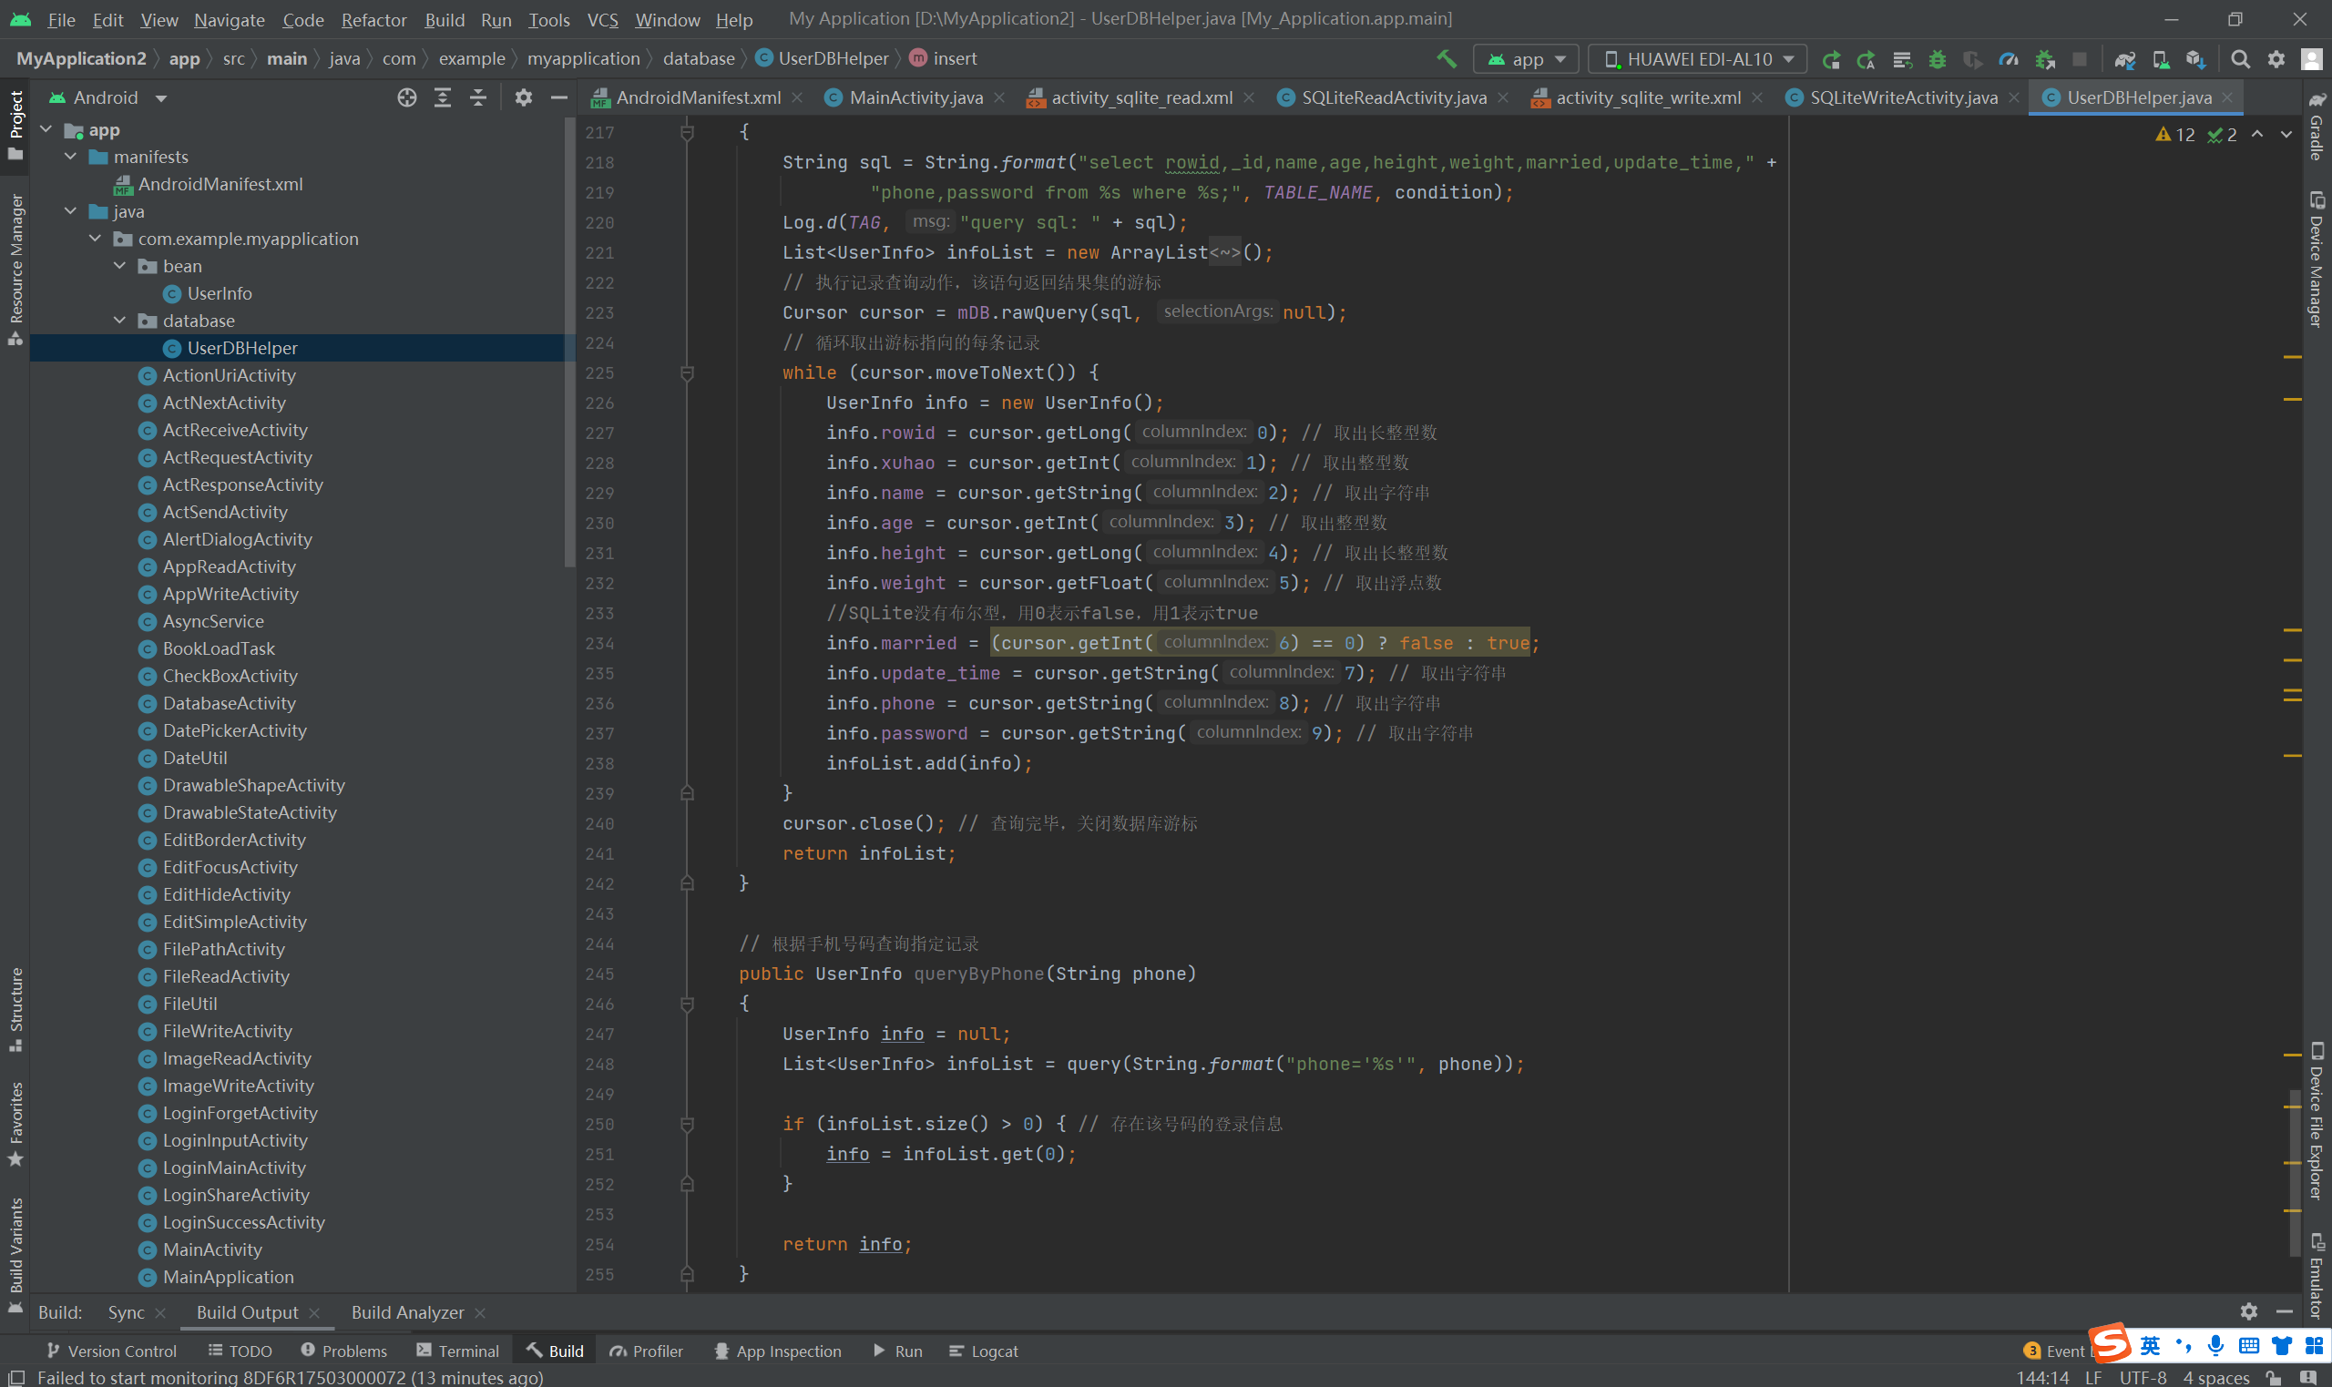The width and height of the screenshot is (2332, 1387).
Task: Open the Profile app speedometer icon
Action: (x=2009, y=59)
